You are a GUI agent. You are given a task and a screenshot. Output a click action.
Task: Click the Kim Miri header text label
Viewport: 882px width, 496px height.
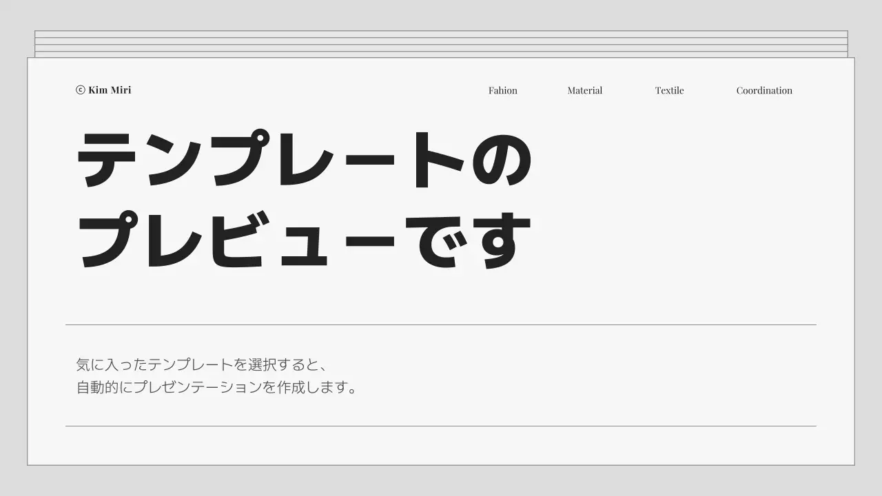(110, 90)
